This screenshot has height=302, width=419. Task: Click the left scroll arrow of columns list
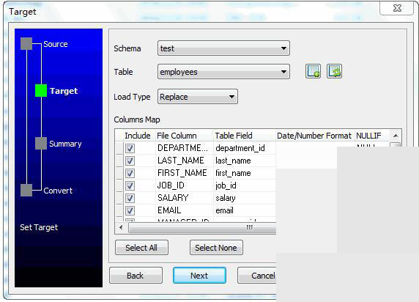121,228
